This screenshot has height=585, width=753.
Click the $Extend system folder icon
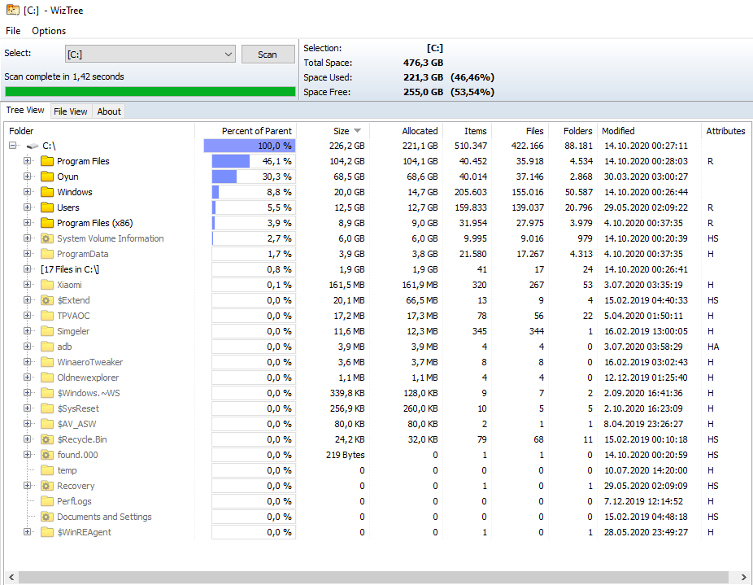tap(46, 300)
